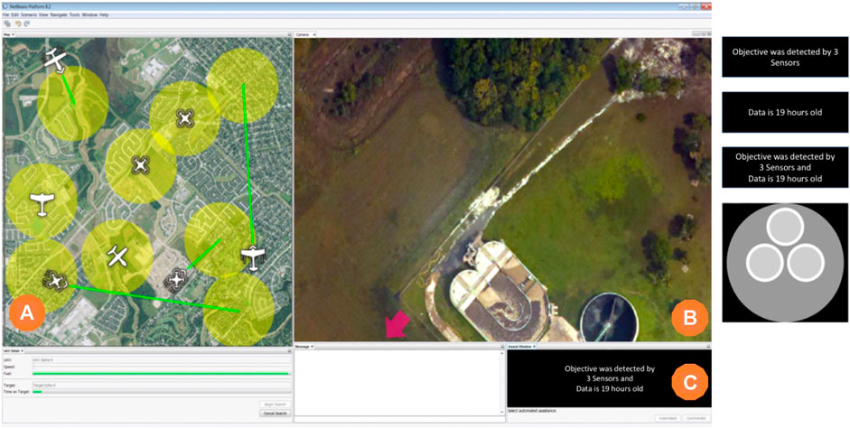The image size is (850, 429).
Task: Click the Time on Target progress bar
Action: pos(162,392)
